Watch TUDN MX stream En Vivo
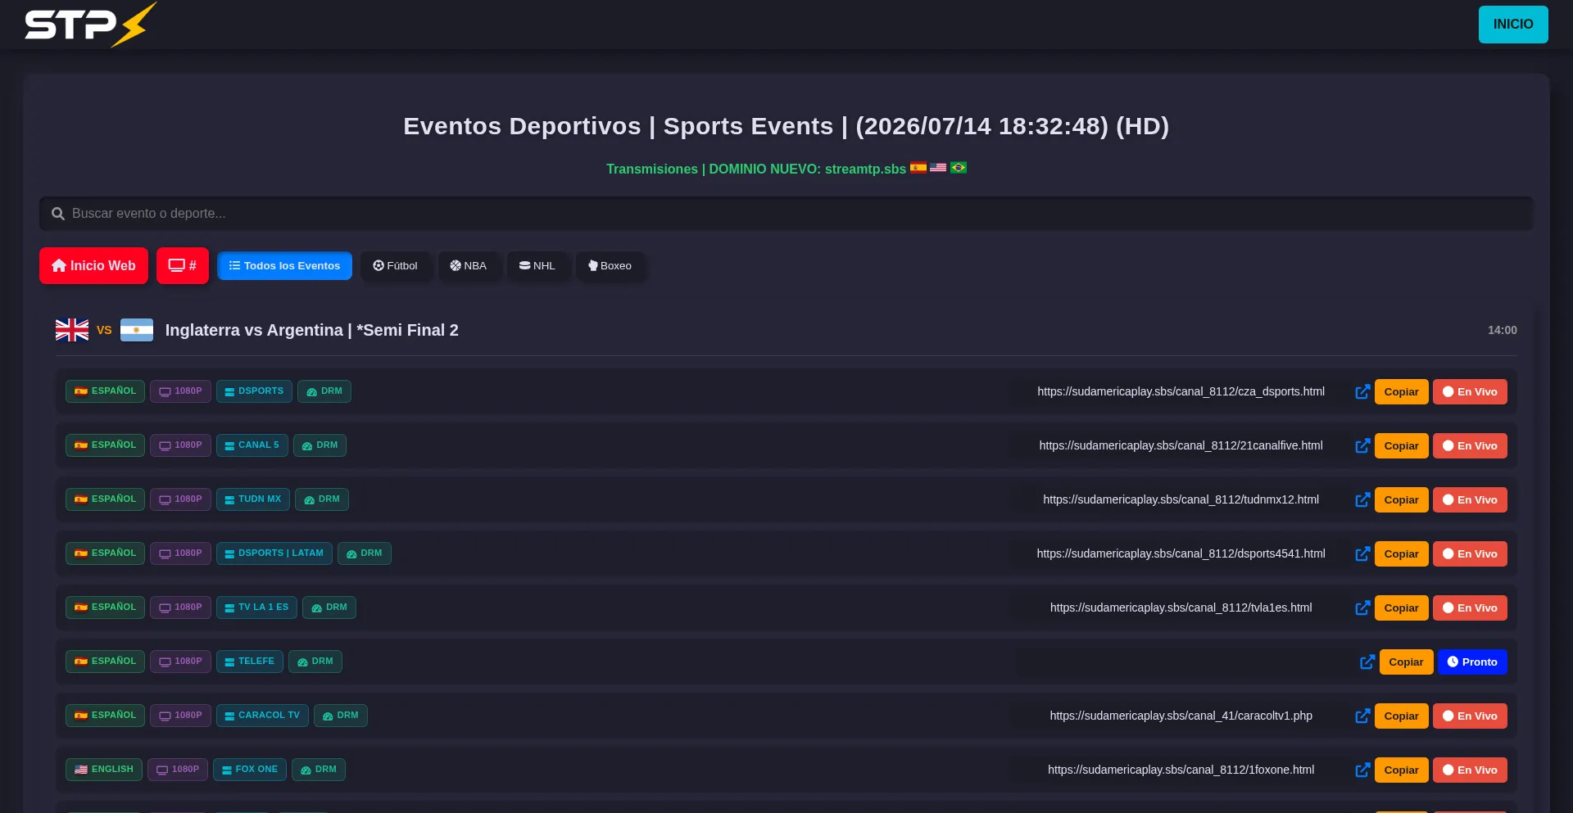Screen dimensions: 1573x813 click(1470, 500)
